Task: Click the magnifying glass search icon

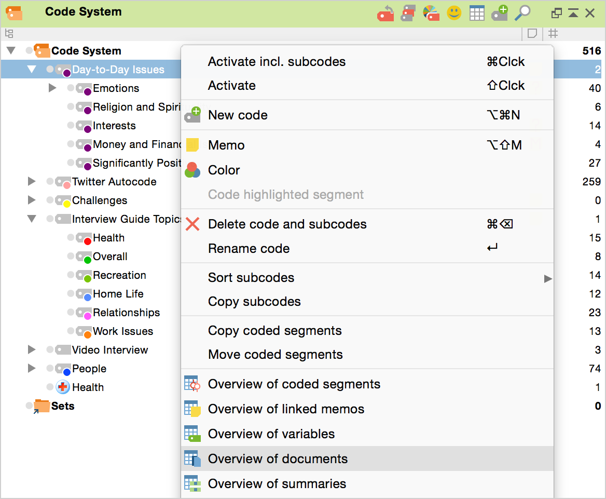Action: tap(522, 14)
